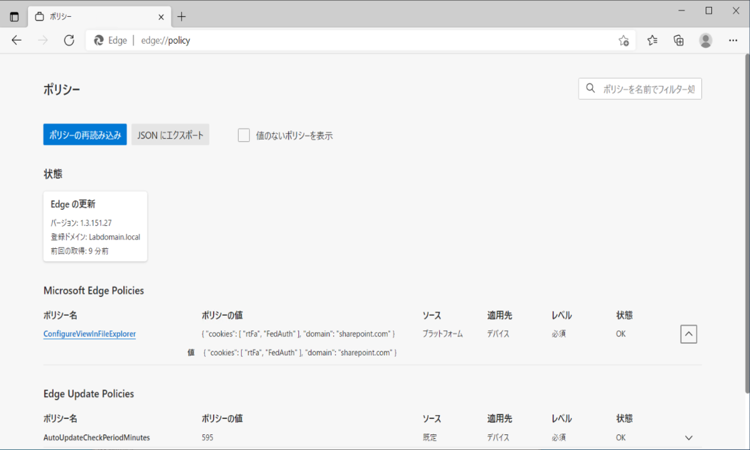Open the user profile avatar

click(706, 41)
